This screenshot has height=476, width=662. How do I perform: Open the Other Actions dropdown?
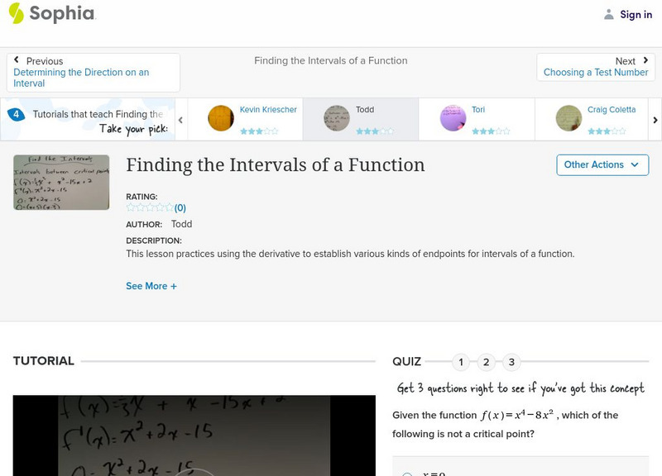tap(602, 164)
